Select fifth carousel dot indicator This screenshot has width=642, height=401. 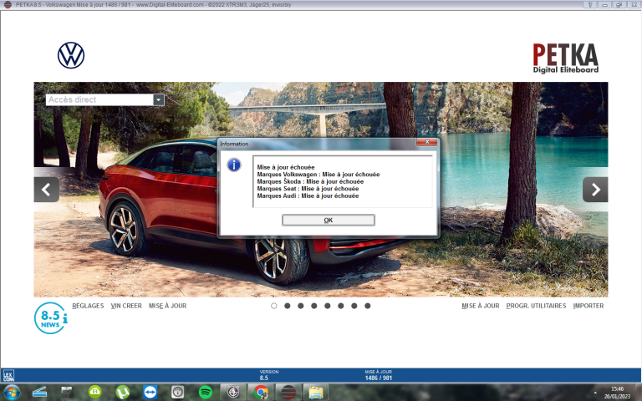[x=328, y=306]
